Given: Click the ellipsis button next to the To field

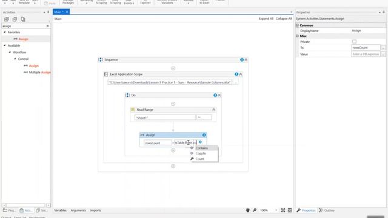Looking at the screenshot, I should pyautogui.click(x=383, y=48).
